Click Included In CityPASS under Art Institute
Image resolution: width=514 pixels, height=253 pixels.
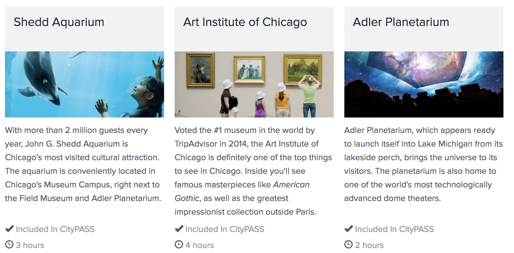[225, 229]
